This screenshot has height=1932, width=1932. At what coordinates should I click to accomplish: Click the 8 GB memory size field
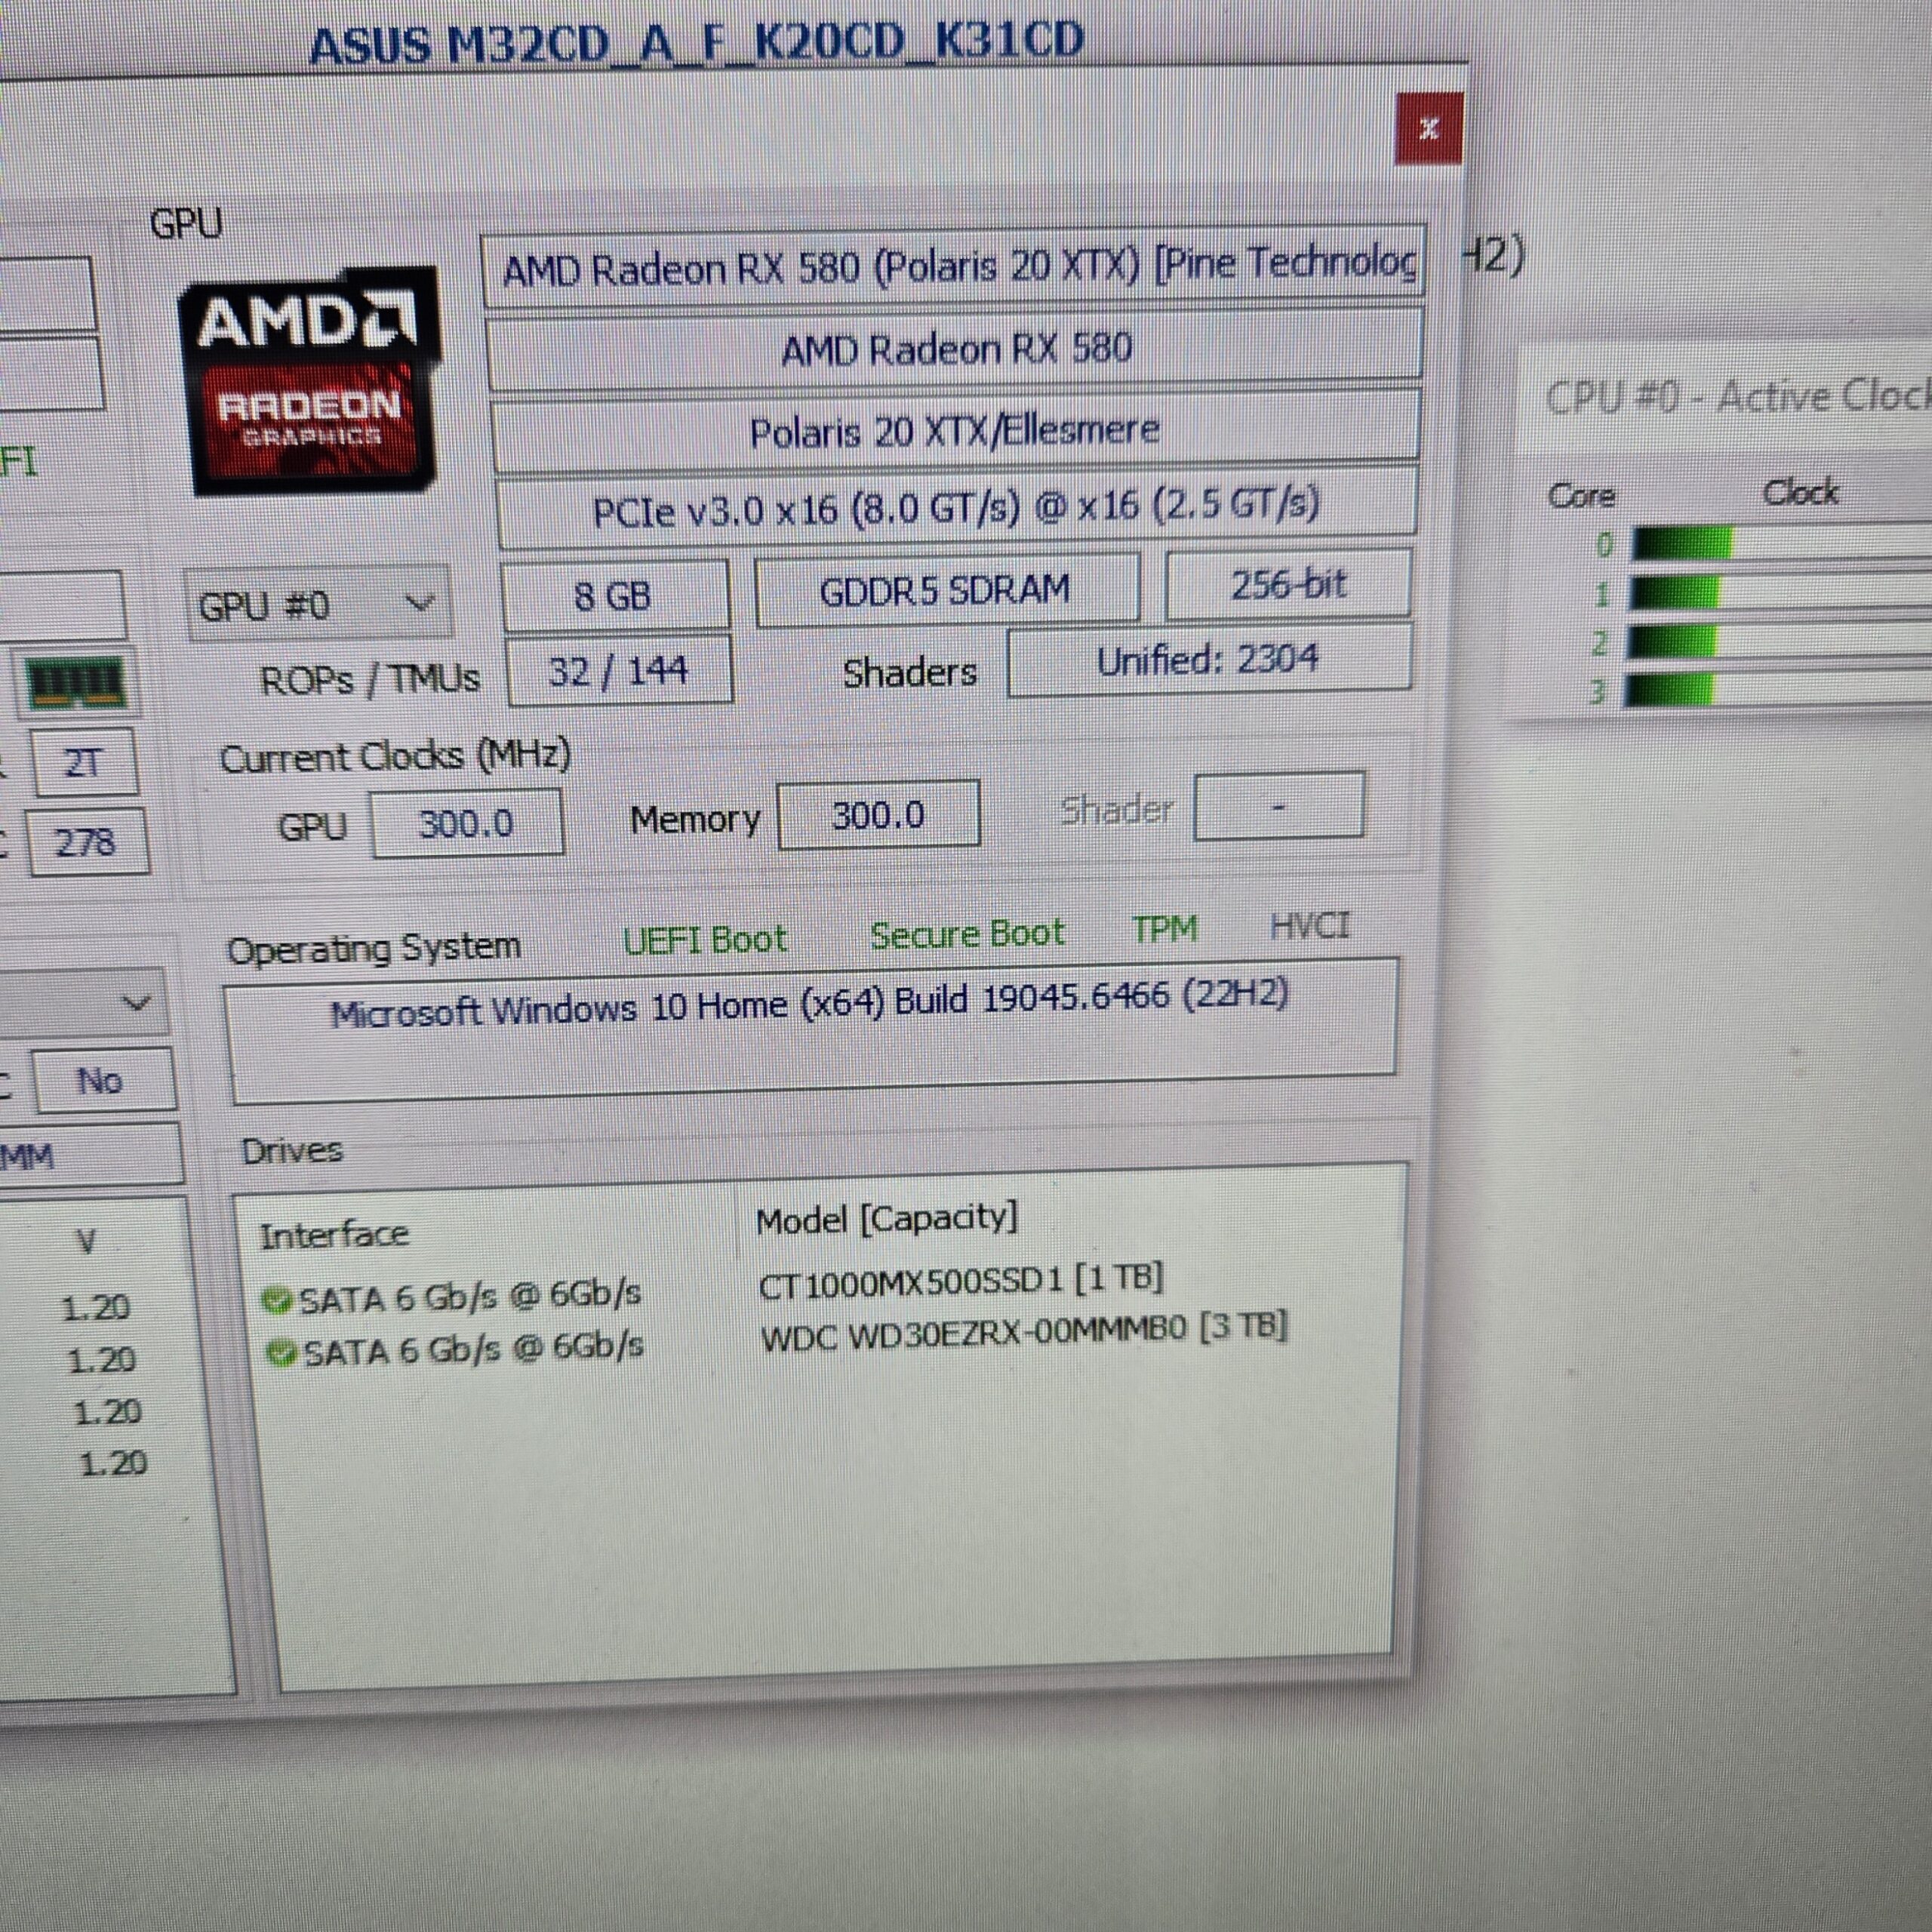pos(615,593)
